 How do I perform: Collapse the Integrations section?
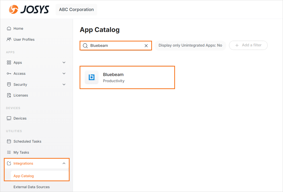click(x=64, y=163)
